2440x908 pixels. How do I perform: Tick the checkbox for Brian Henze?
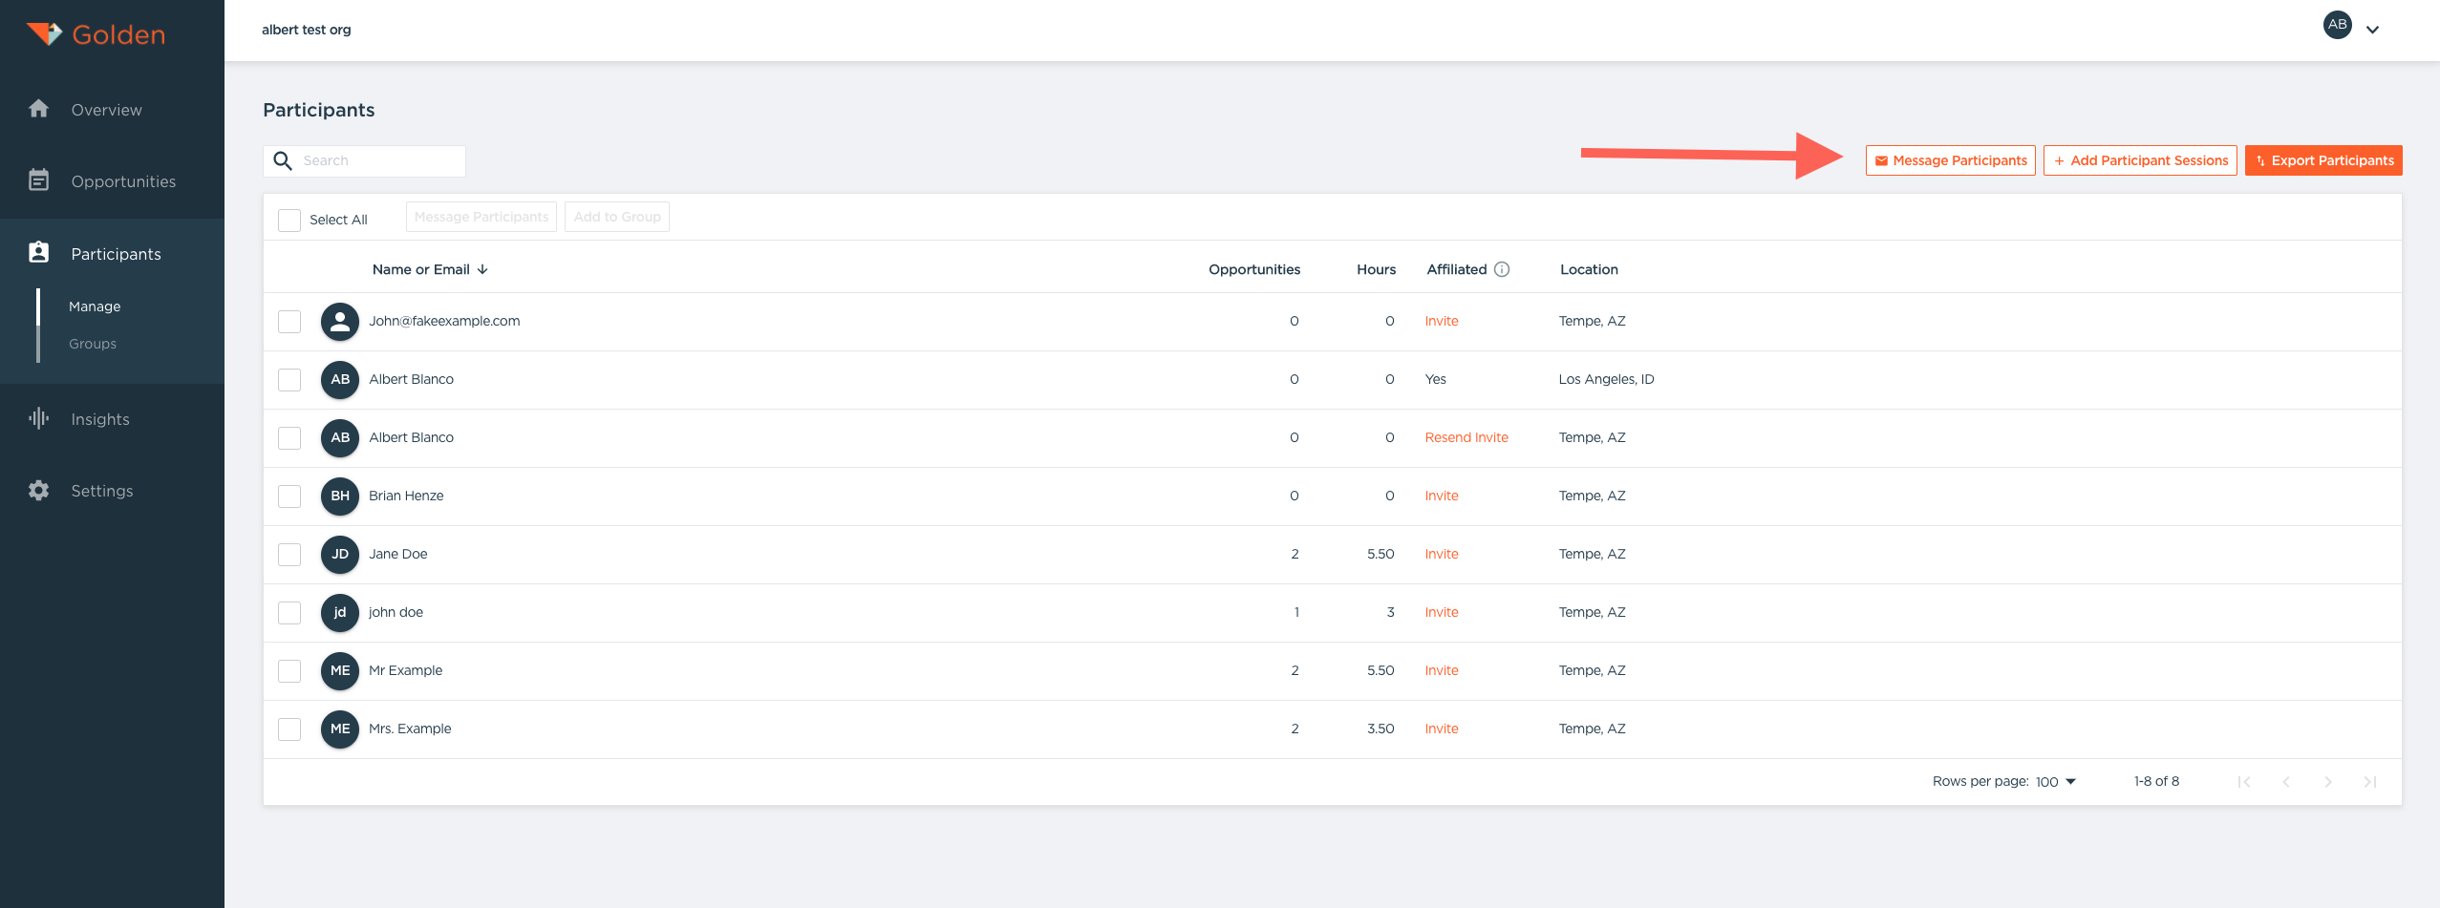click(x=289, y=496)
